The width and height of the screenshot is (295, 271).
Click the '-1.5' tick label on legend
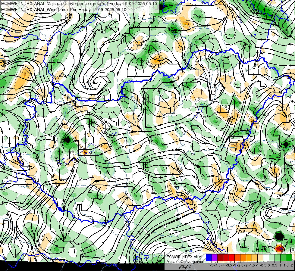pyautogui.click(x=252, y=265)
